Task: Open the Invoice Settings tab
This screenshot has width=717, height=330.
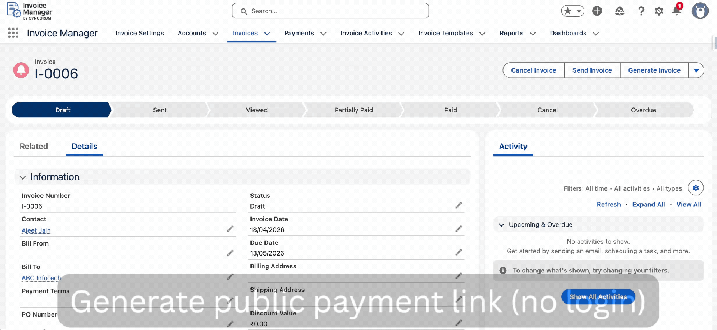Action: pos(139,33)
